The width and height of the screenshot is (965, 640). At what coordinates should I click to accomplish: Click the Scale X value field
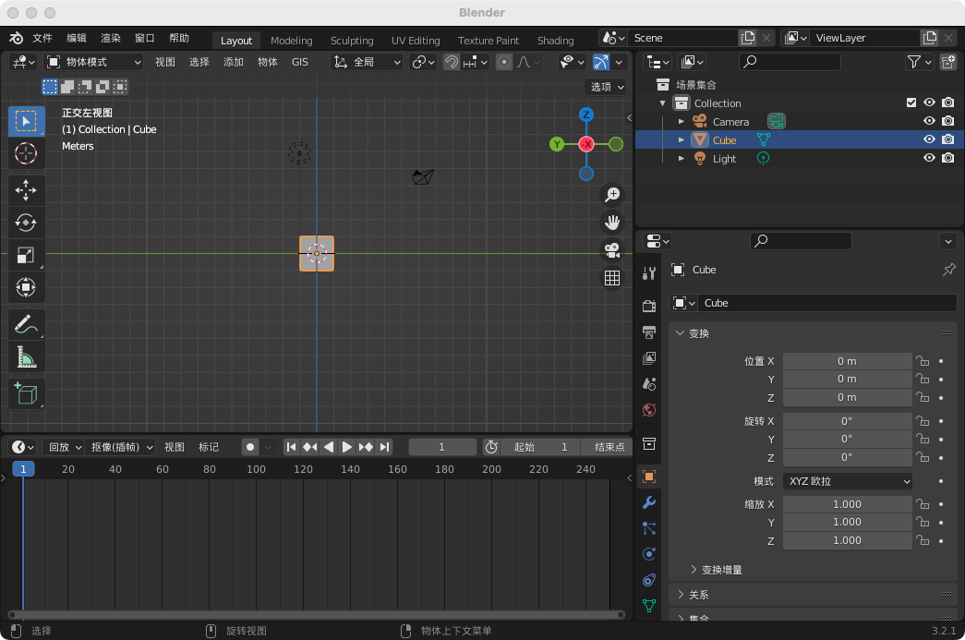848,504
